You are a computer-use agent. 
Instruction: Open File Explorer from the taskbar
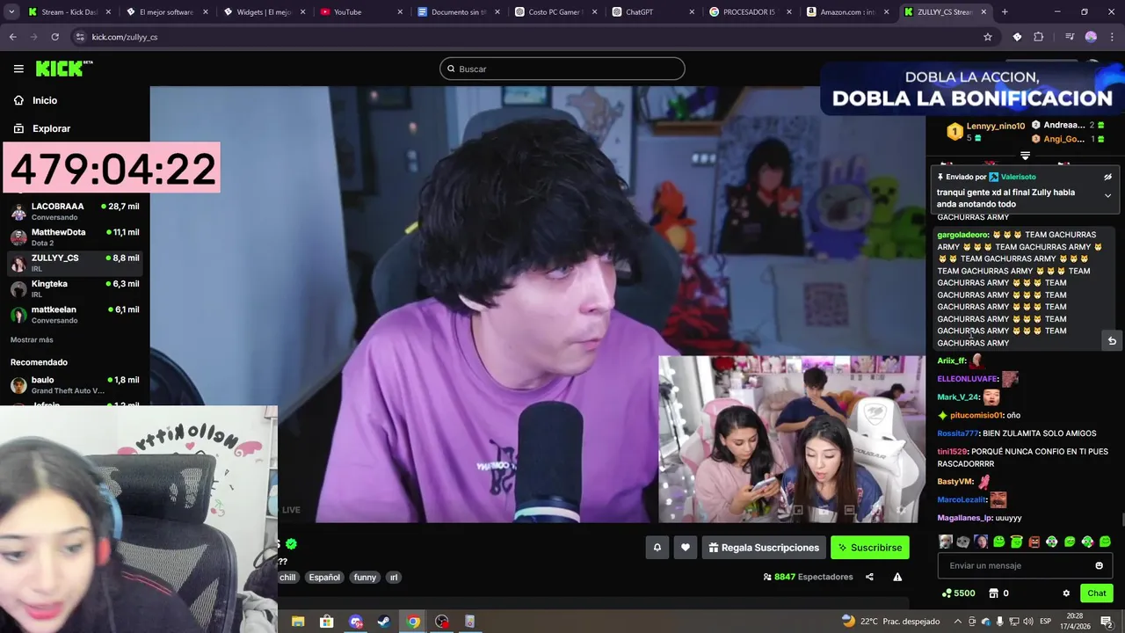tap(298, 622)
